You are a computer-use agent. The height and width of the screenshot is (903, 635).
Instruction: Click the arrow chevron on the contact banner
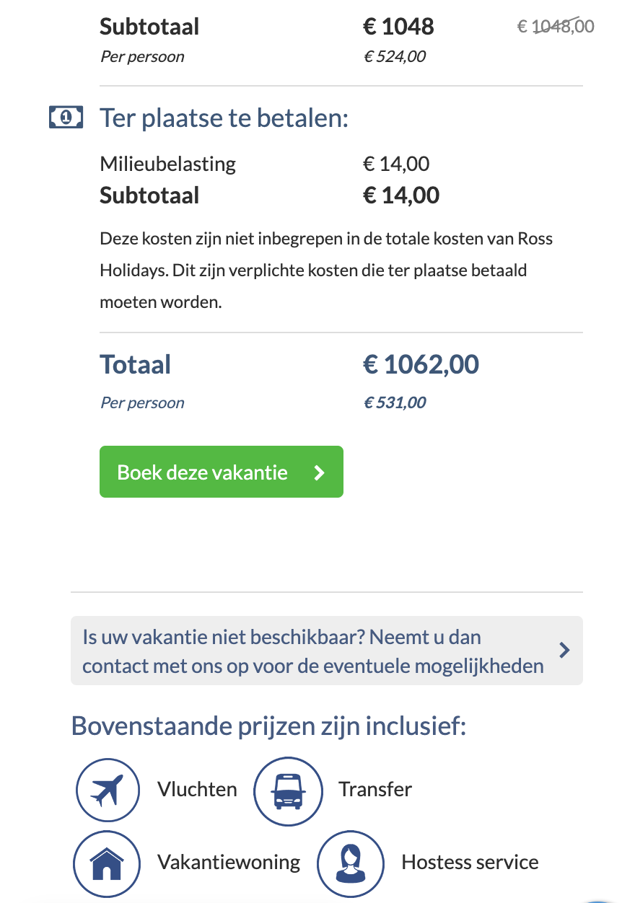pos(565,651)
